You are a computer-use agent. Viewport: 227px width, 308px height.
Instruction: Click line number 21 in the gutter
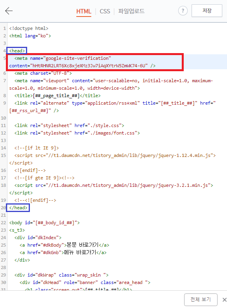[x=3, y=215]
